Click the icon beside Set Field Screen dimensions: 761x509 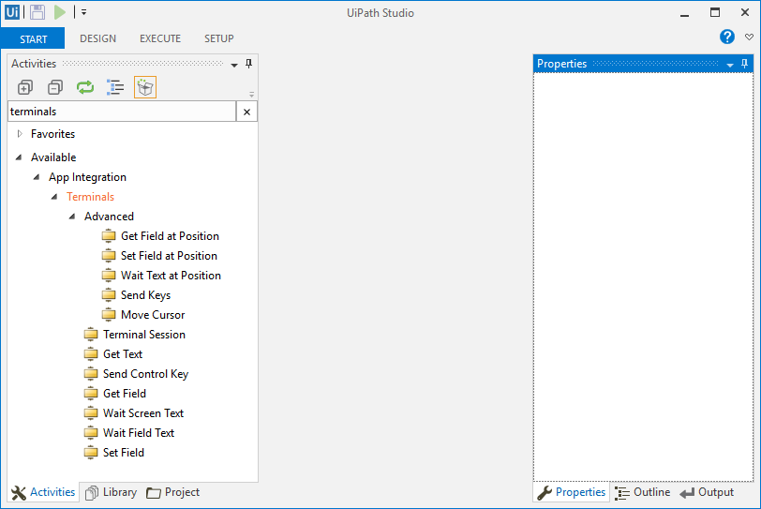coord(91,453)
